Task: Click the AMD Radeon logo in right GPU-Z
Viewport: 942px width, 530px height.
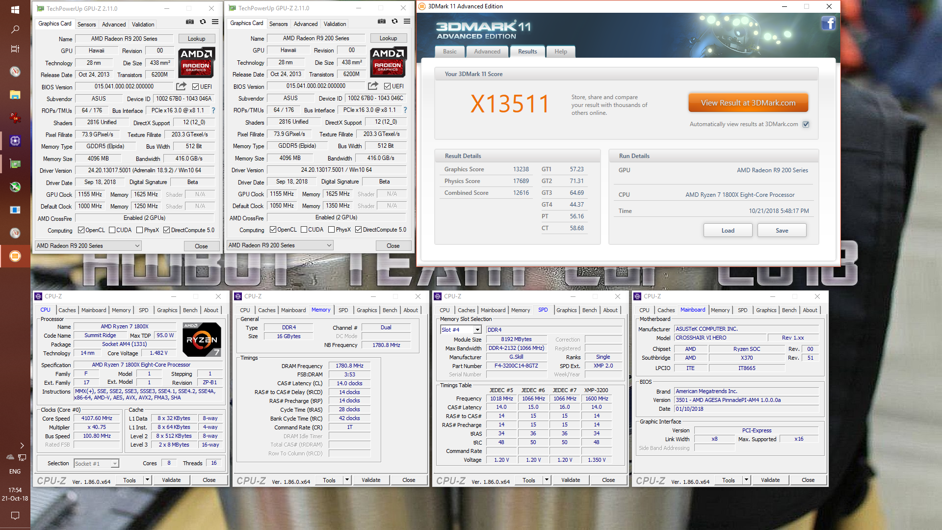Action: pyautogui.click(x=388, y=62)
